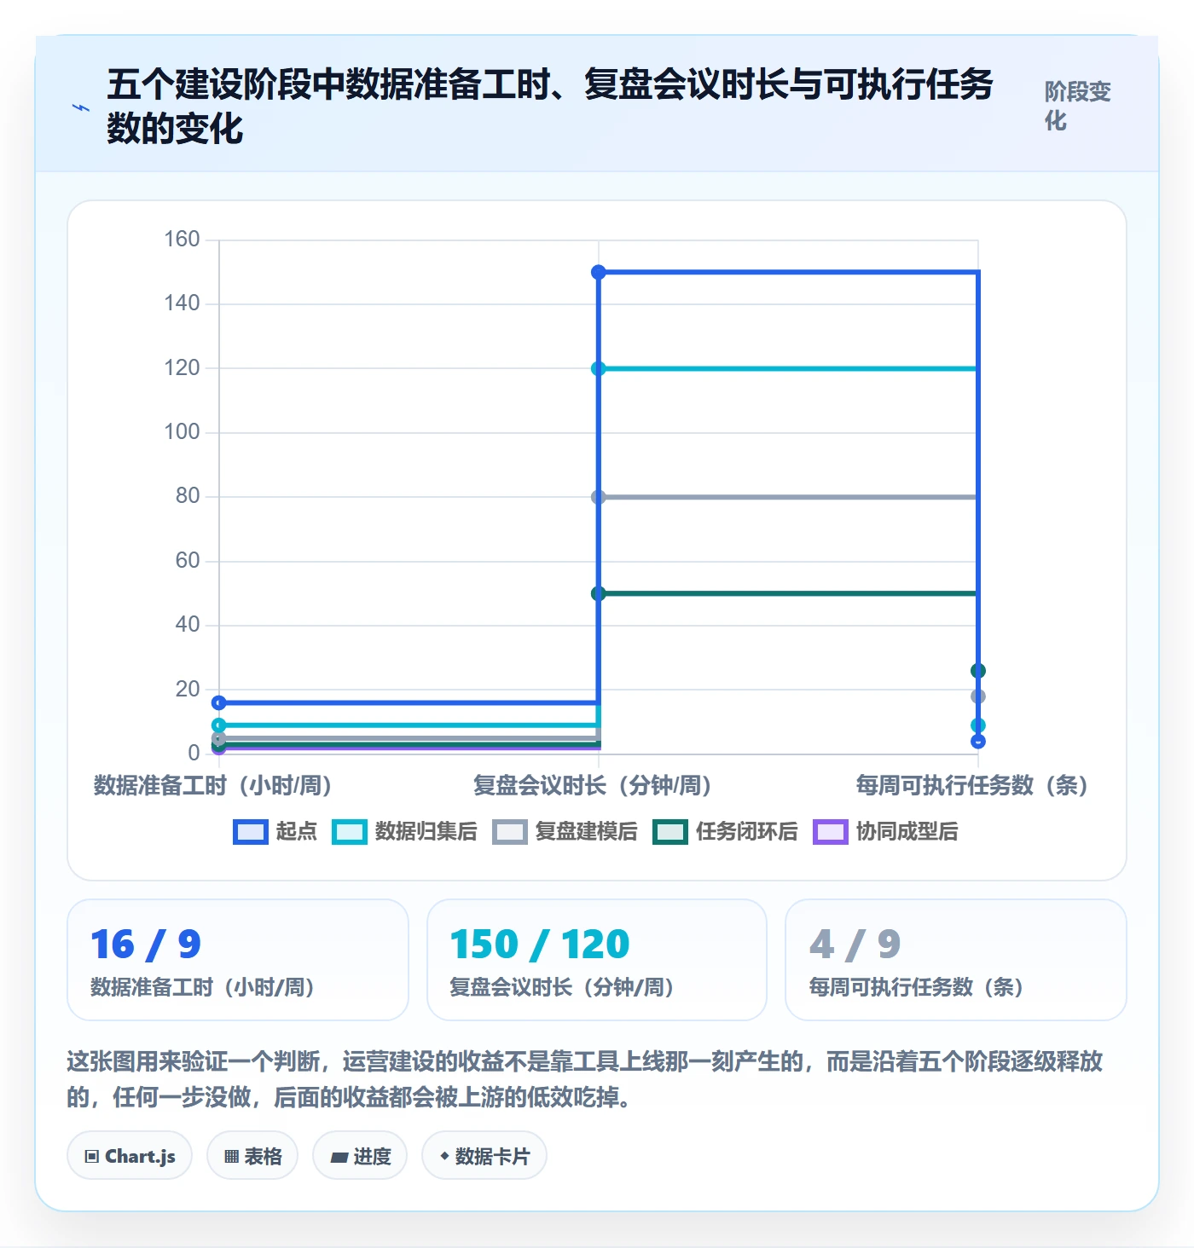Click the 16 / 9 stat card value
This screenshot has width=1194, height=1248.
pos(146,945)
